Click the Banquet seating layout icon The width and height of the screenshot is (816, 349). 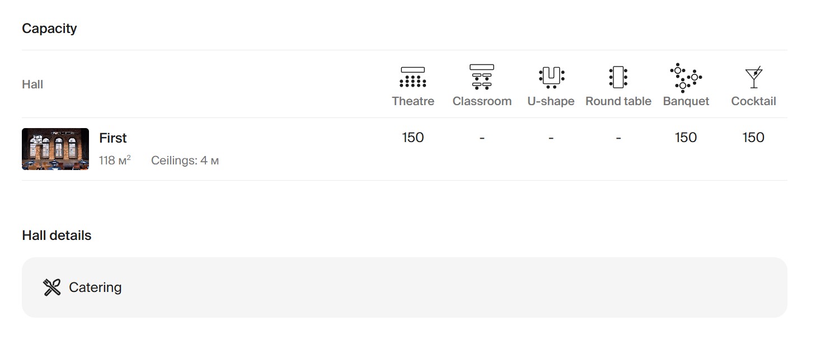686,78
